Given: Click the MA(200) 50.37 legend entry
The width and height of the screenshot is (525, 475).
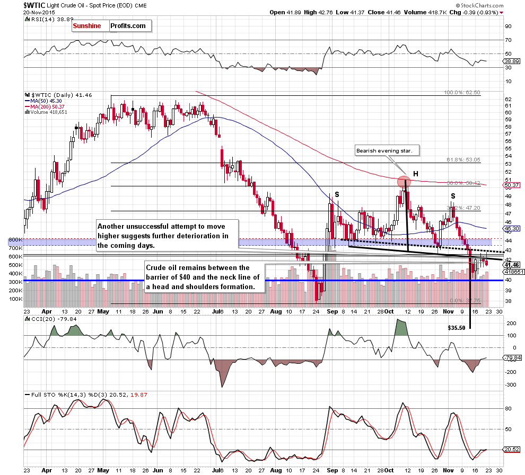Looking at the screenshot, I should [x=45, y=106].
